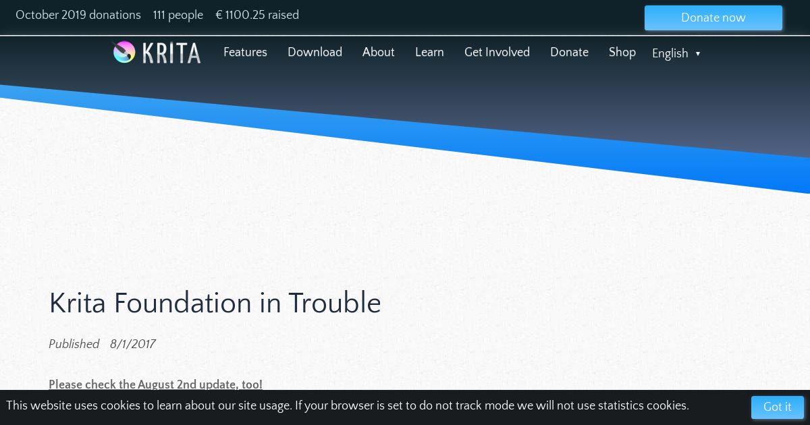The height and width of the screenshot is (425, 810).
Task: Click the € 1100.25 raised amount
Action: click(x=257, y=15)
